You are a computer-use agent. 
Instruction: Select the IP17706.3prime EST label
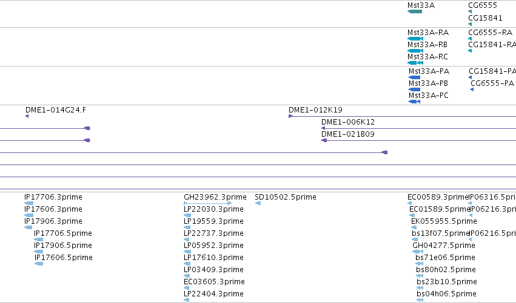point(53,197)
